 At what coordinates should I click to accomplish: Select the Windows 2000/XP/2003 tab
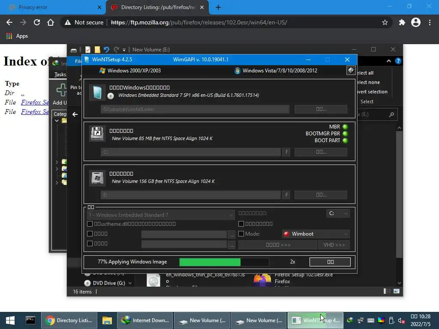130,71
